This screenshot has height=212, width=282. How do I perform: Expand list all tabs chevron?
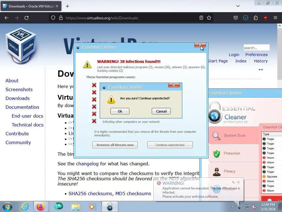pyautogui.click(x=238, y=6)
